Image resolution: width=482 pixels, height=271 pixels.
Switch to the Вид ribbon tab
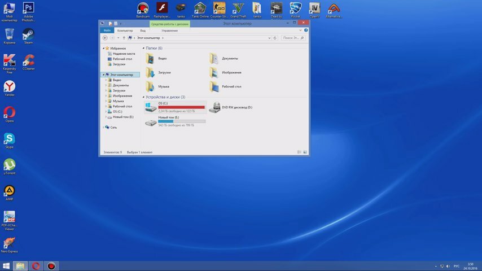pyautogui.click(x=143, y=30)
